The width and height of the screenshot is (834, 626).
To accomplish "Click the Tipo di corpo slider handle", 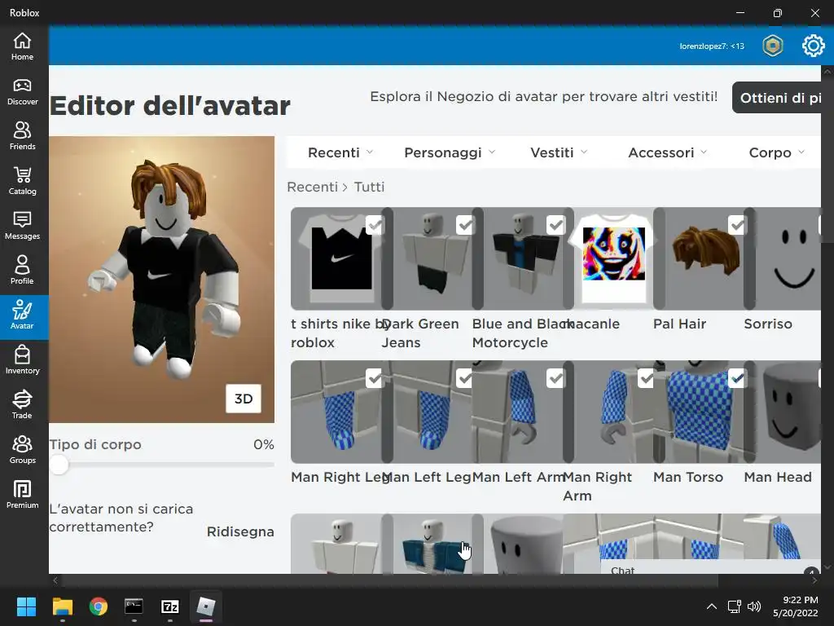I will coord(59,465).
